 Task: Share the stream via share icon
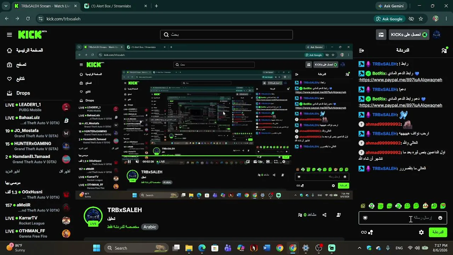(x=325, y=215)
